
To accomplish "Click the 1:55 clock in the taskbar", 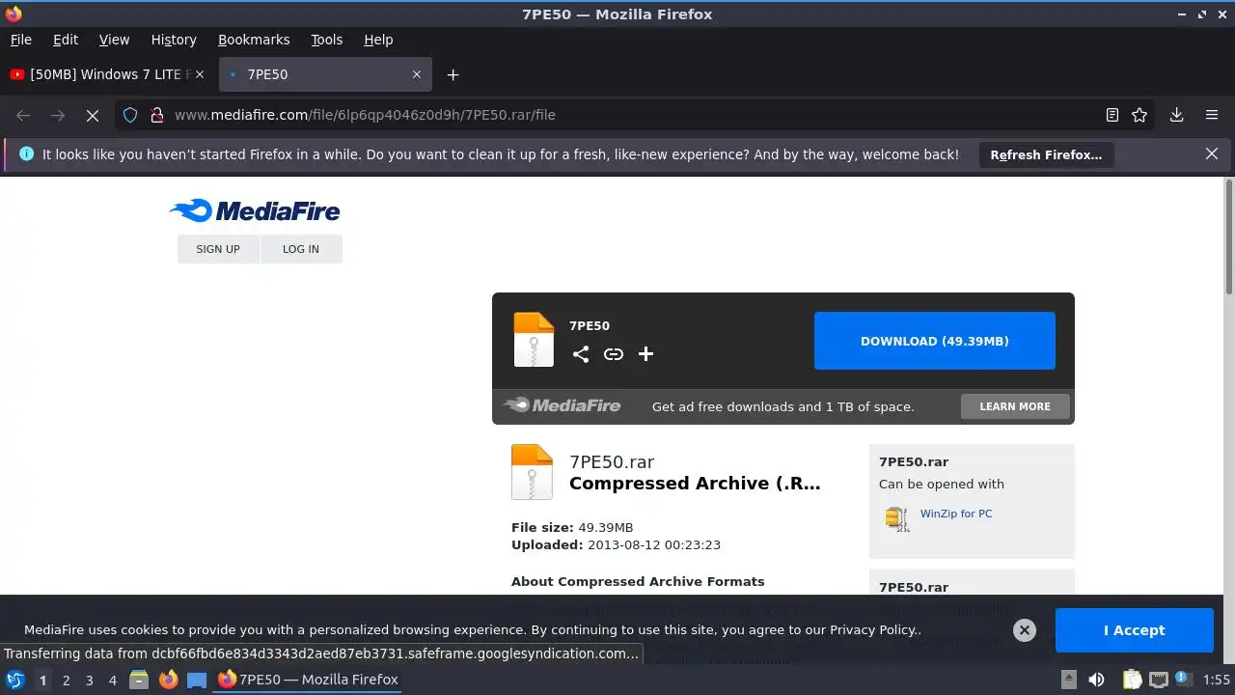I will point(1216,680).
